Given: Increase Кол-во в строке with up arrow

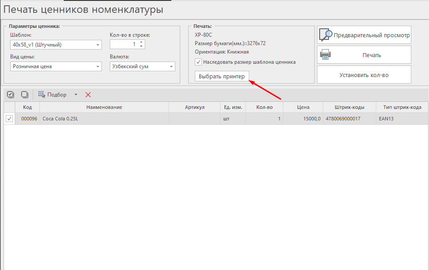Looking at the screenshot, I should pos(141,42).
